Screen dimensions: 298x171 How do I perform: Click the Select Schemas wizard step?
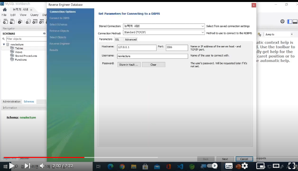58,24
